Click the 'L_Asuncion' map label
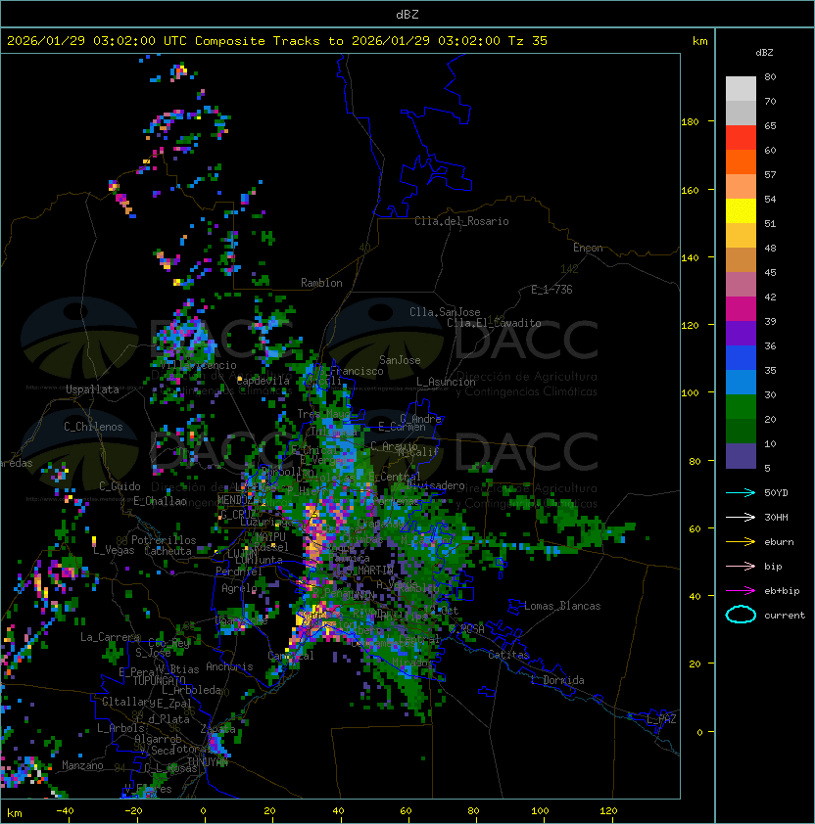Screen dimensions: 815x824 tap(446, 382)
